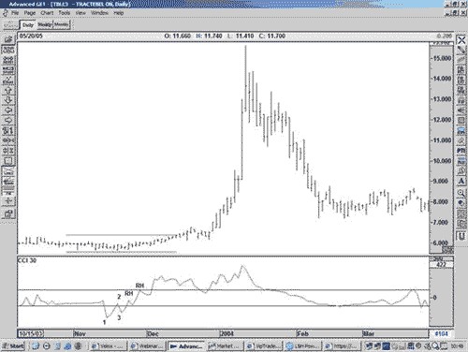Screen dimensions: 468x352
Task: Click the date field 05/20/05
Action: [31, 36]
